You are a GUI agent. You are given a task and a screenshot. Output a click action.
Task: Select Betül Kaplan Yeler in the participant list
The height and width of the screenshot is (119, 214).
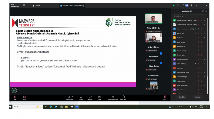coord(189,59)
